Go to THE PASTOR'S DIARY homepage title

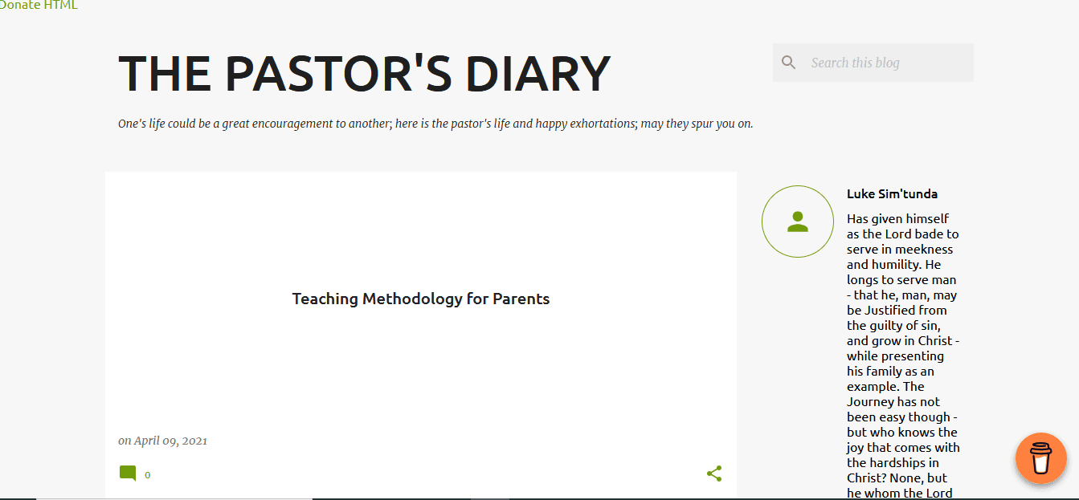click(x=364, y=74)
